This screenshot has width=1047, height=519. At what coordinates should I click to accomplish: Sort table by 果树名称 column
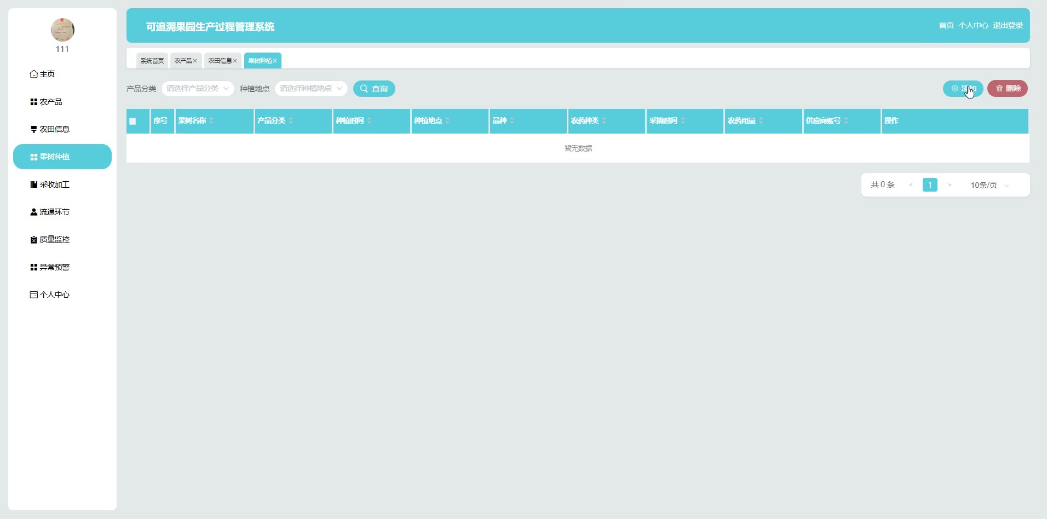pos(211,120)
